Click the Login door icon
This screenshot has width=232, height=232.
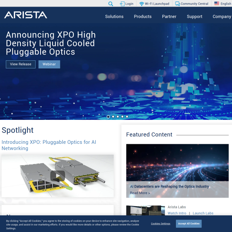122,4
